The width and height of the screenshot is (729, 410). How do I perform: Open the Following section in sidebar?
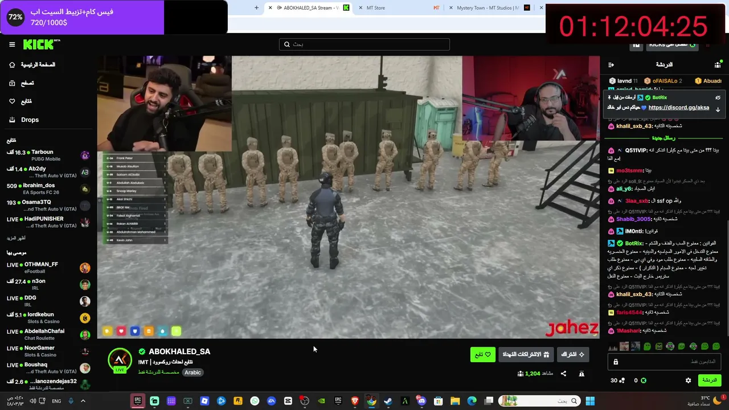click(x=21, y=101)
